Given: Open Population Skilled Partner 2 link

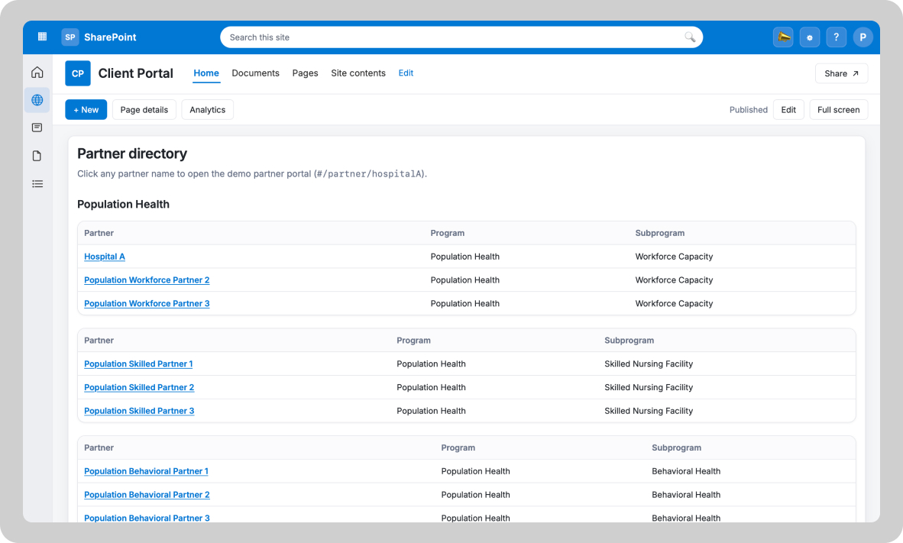Looking at the screenshot, I should point(139,387).
